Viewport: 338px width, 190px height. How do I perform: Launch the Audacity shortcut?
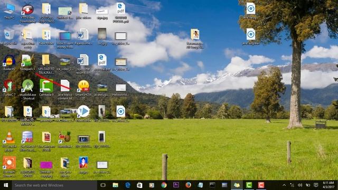point(10,62)
